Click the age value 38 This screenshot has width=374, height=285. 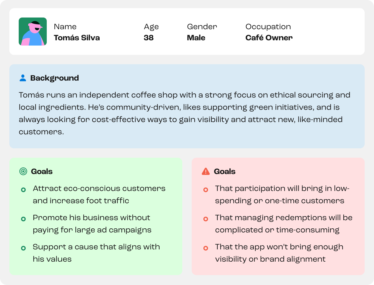coord(149,38)
